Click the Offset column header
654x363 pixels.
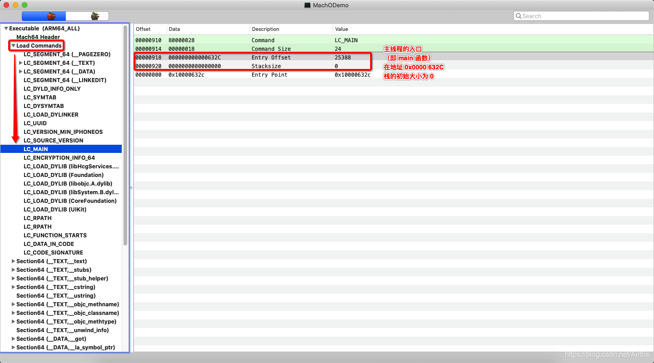click(150, 29)
